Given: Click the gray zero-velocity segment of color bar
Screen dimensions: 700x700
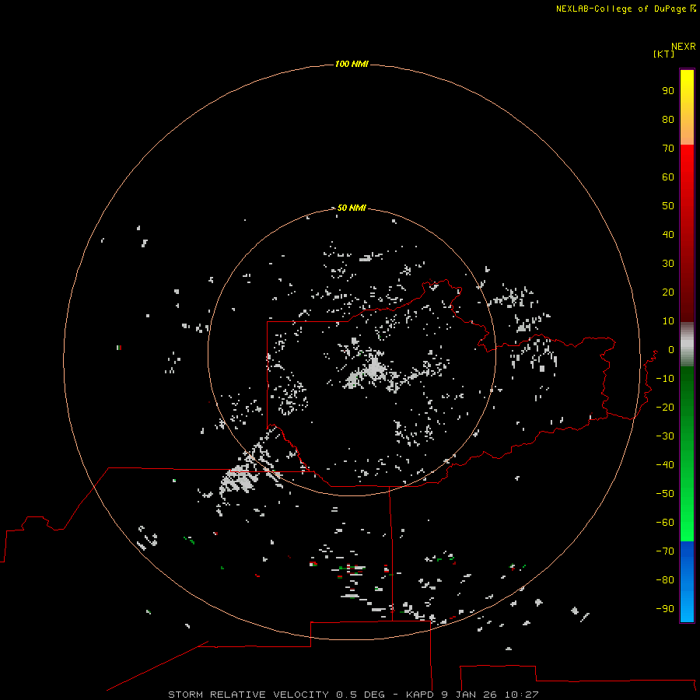Looking at the screenshot, I should 687,345.
